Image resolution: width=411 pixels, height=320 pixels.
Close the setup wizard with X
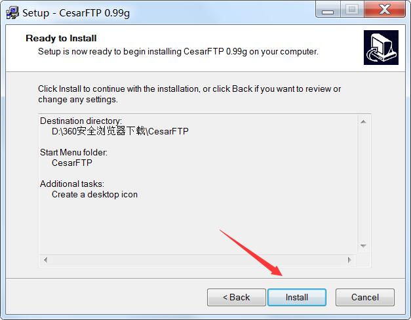click(x=385, y=10)
